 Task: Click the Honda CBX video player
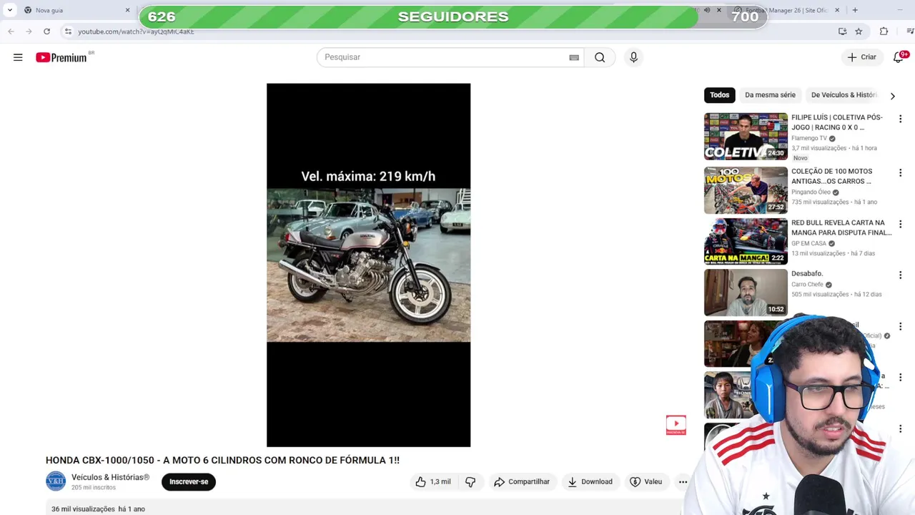coord(368,265)
